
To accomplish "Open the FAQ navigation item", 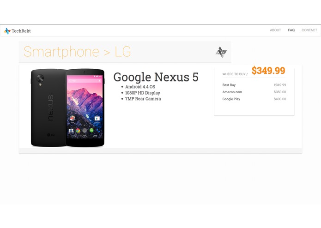I will pyautogui.click(x=291, y=30).
